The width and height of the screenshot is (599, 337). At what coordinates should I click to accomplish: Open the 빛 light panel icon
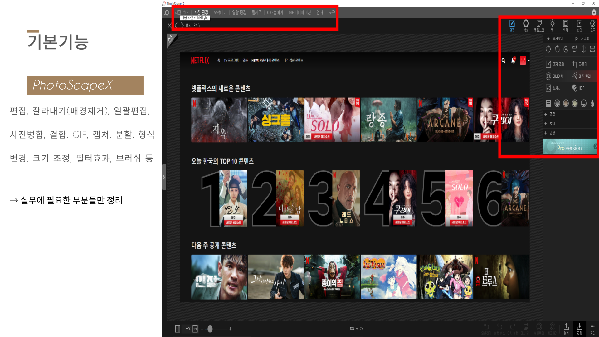click(x=552, y=26)
